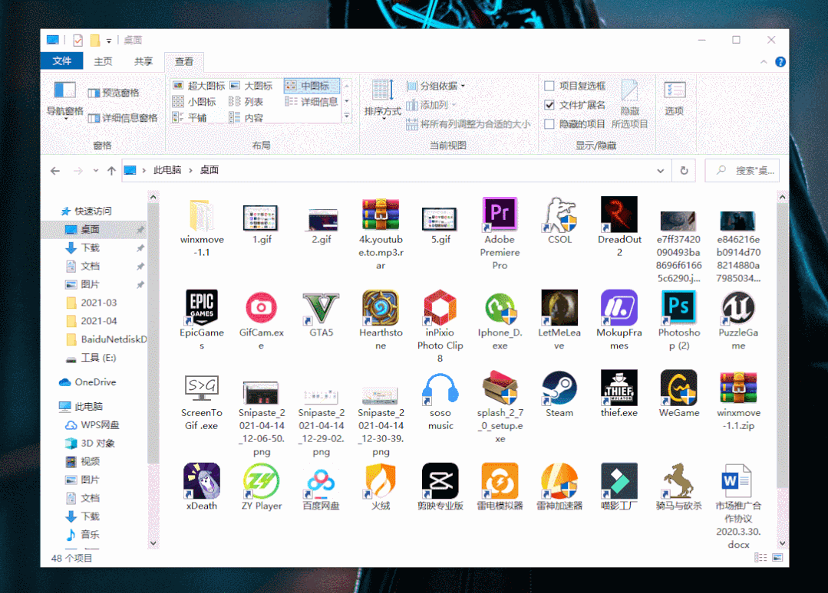Open the 排序方式 dropdown

[x=383, y=100]
